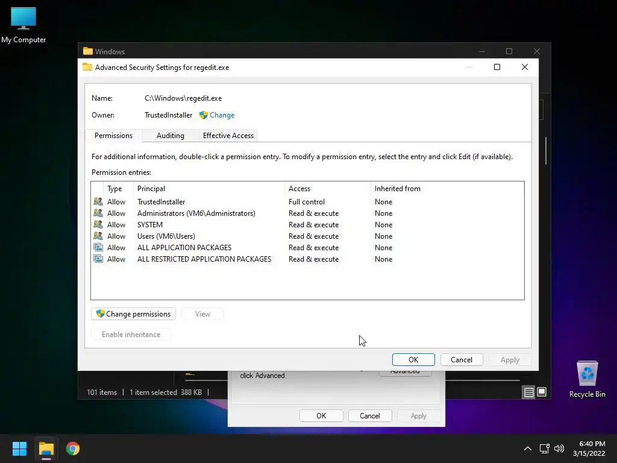This screenshot has height=463, width=617.
Task: Click the Explorer window vertical scrollbar
Action: click(546, 150)
